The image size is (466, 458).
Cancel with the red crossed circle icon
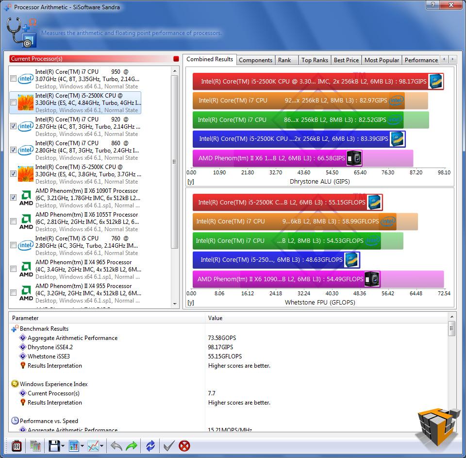coord(184,446)
